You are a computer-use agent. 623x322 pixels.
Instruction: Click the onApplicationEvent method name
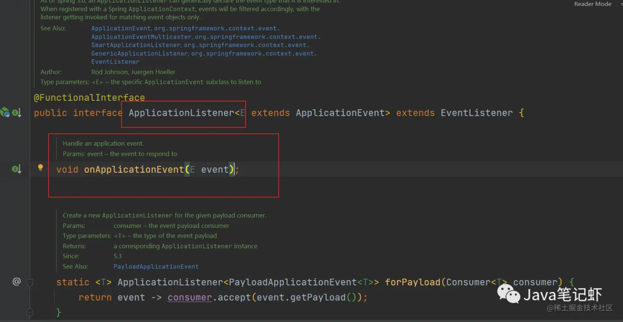pos(133,169)
